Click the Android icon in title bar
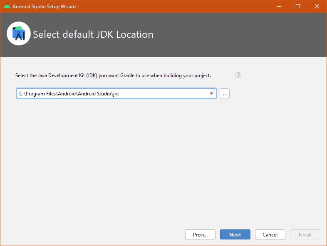327x246 pixels. coord(7,7)
